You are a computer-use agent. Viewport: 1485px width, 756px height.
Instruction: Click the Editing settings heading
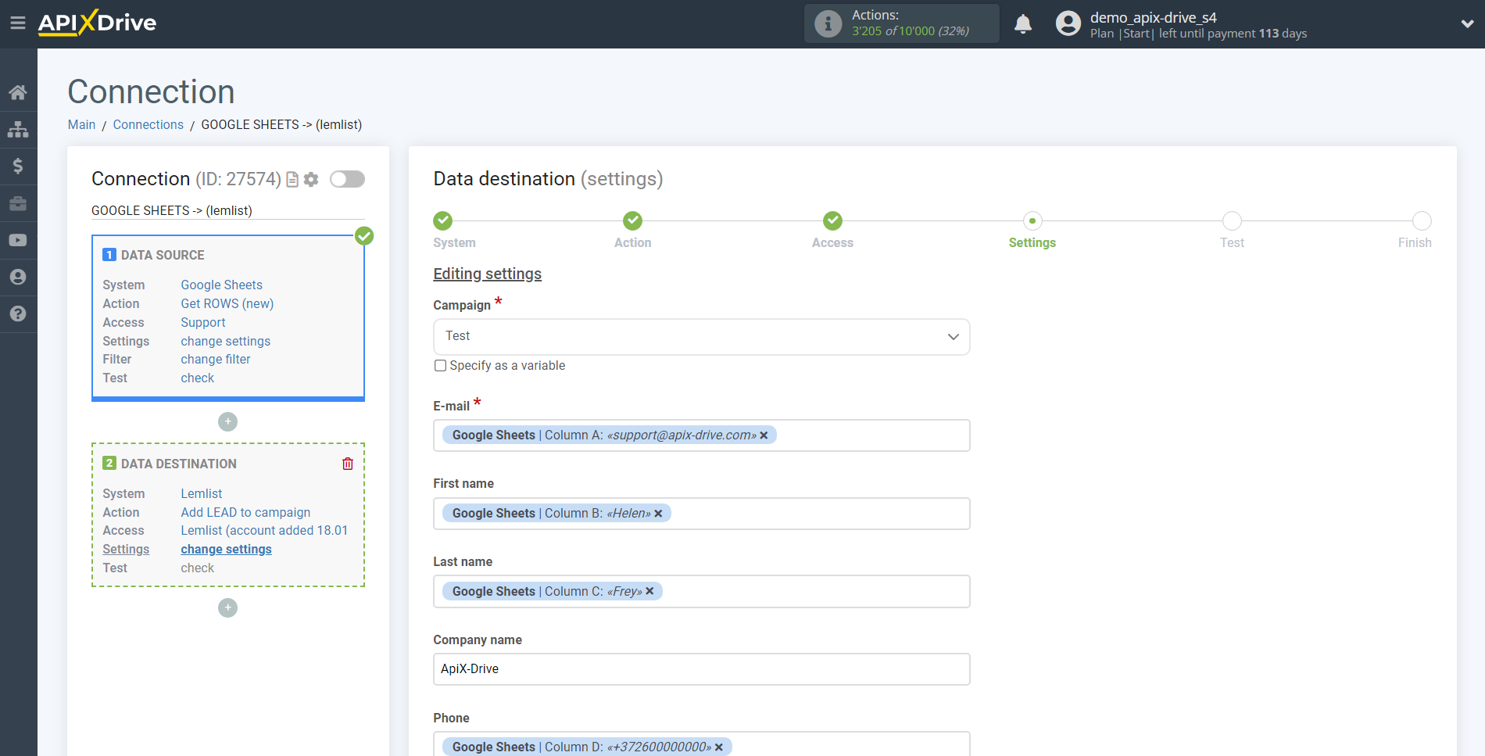point(487,274)
